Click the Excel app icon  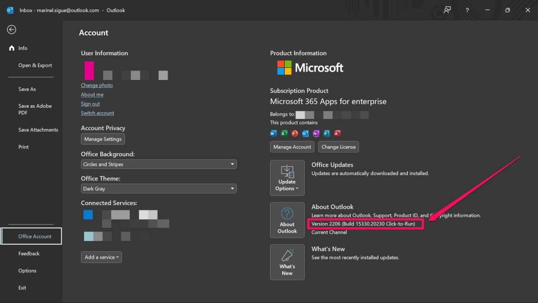284,133
